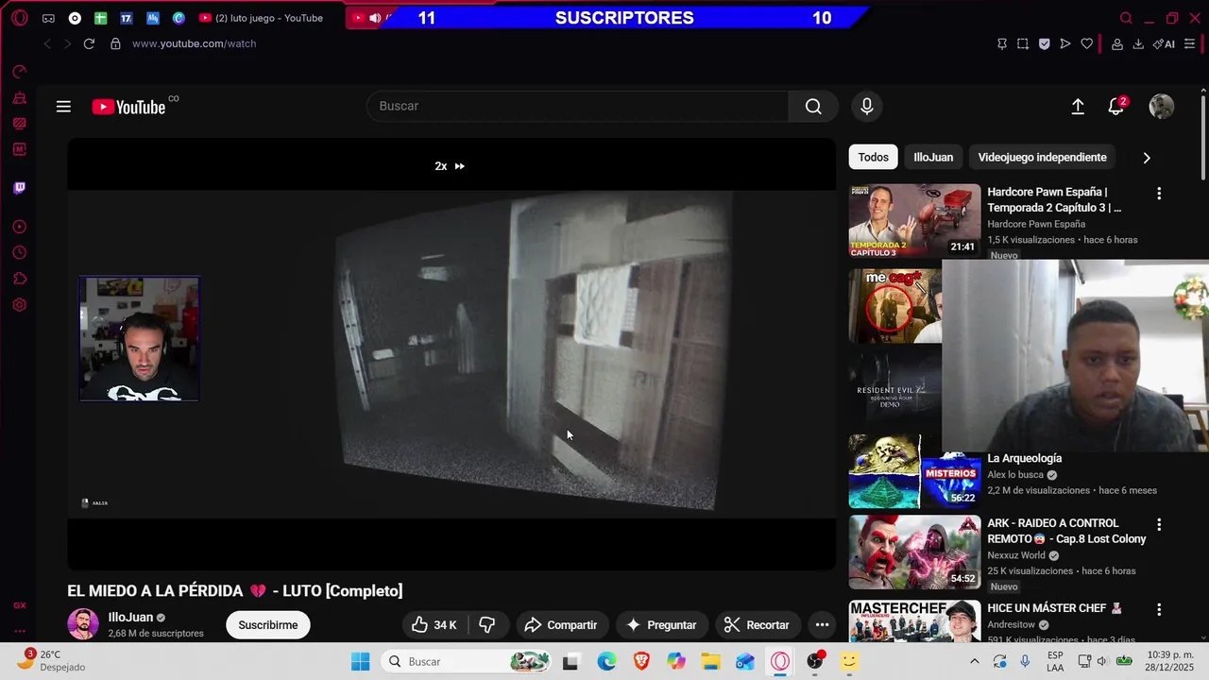Open sidebar extensions cube icon
The height and width of the screenshot is (680, 1209).
coord(19,279)
